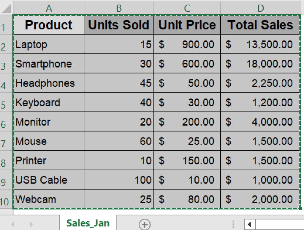Click the Webcam product cell
This screenshot has height=230, width=304.
(x=48, y=199)
